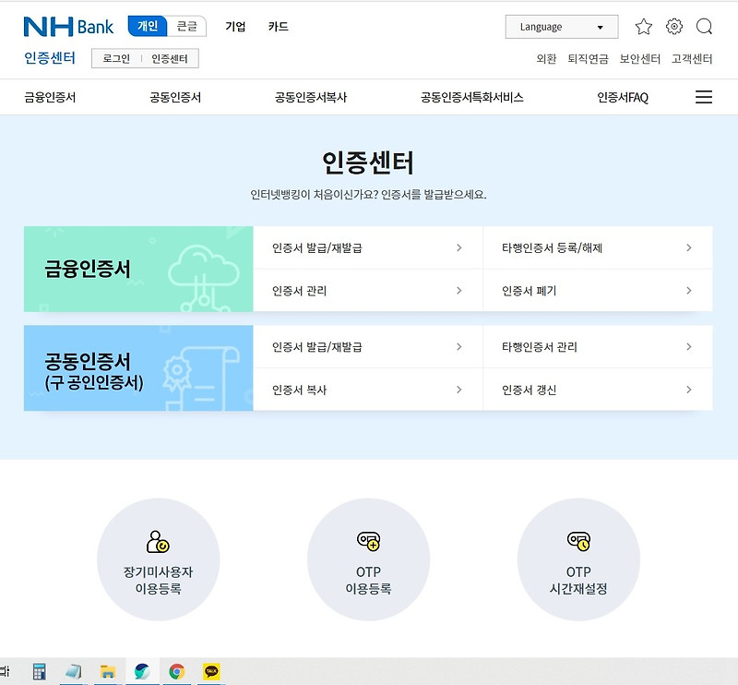Open the 공동인증서복사 navigation menu
The image size is (738, 685).
[311, 98]
